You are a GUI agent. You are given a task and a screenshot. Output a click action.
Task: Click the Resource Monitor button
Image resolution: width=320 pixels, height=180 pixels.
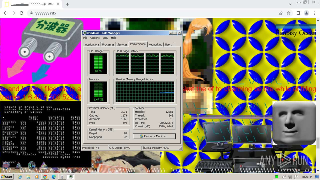[x=154, y=136]
